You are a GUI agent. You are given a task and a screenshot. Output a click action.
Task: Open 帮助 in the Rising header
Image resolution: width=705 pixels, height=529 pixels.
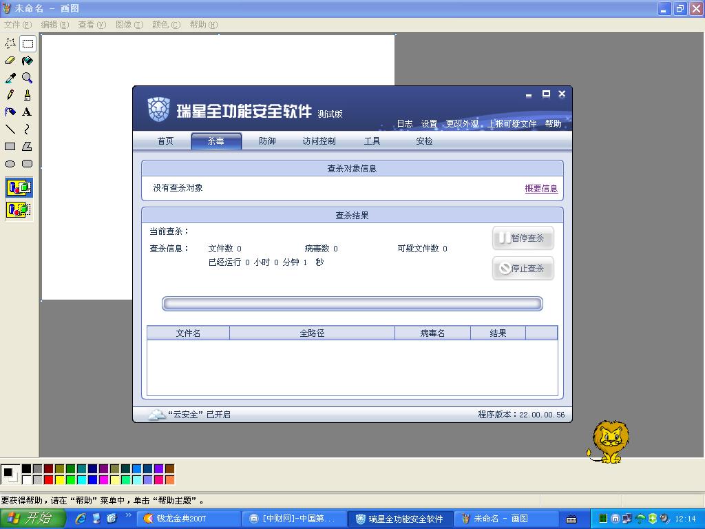(x=553, y=124)
